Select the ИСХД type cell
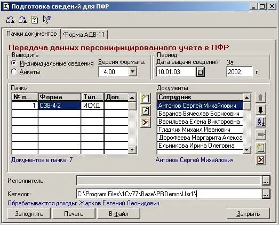 tap(92, 106)
